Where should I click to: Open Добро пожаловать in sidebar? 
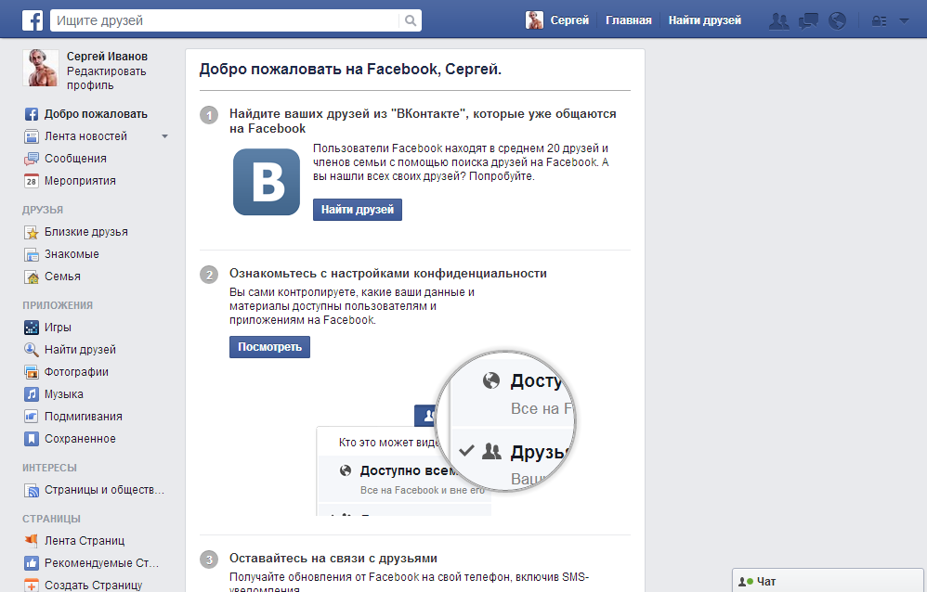coord(96,114)
